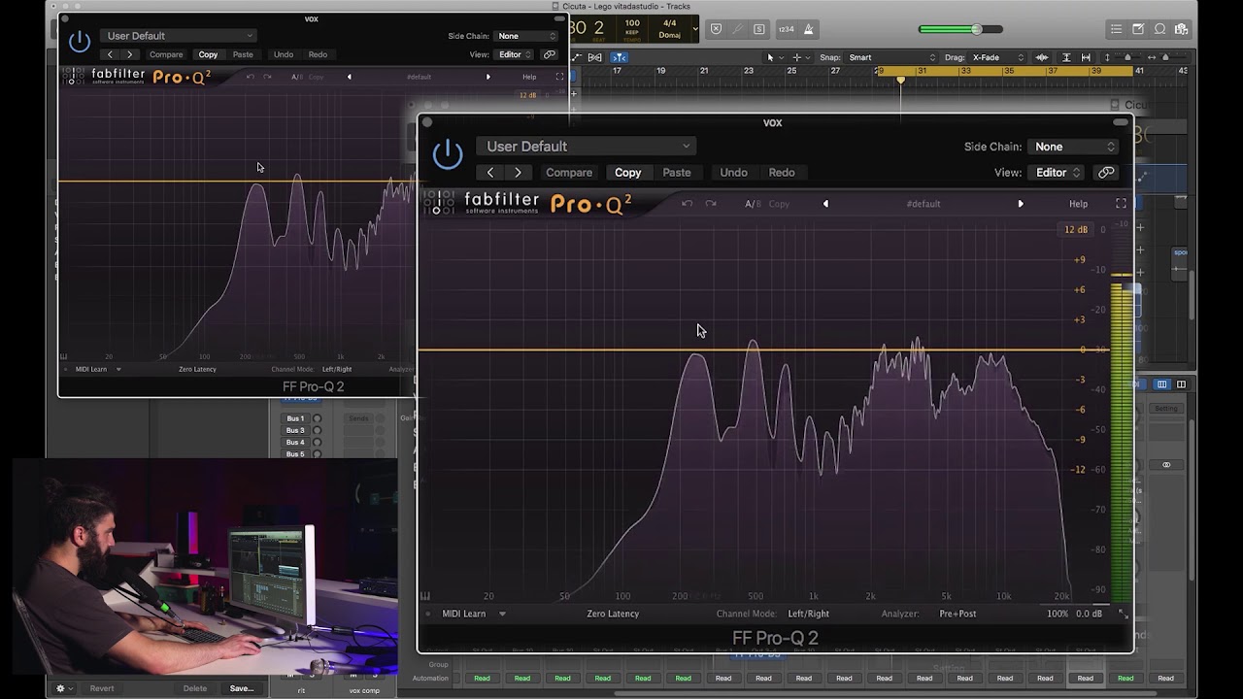Toggle power bypass in the background Pro-Q 2 window
The height and width of the screenshot is (699, 1243).
(80, 41)
